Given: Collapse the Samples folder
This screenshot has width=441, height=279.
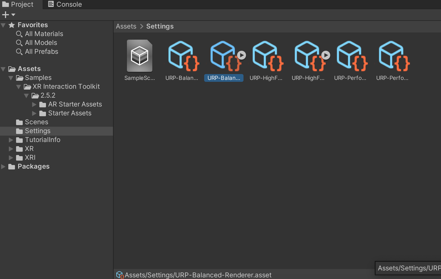Looking at the screenshot, I should (11, 78).
